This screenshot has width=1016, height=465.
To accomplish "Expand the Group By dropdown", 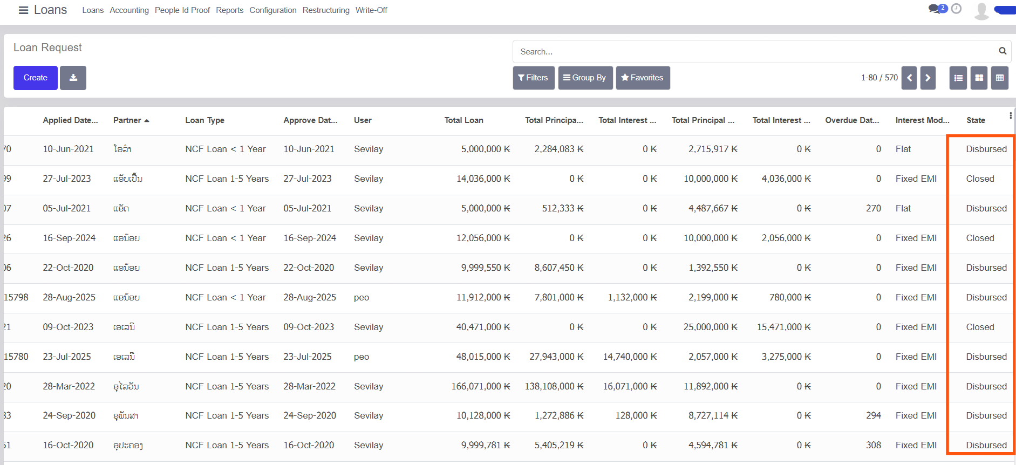I will click(585, 78).
